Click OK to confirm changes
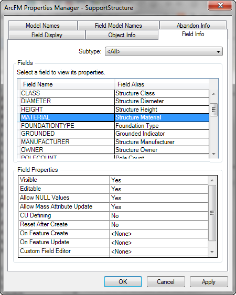 click(x=123, y=282)
